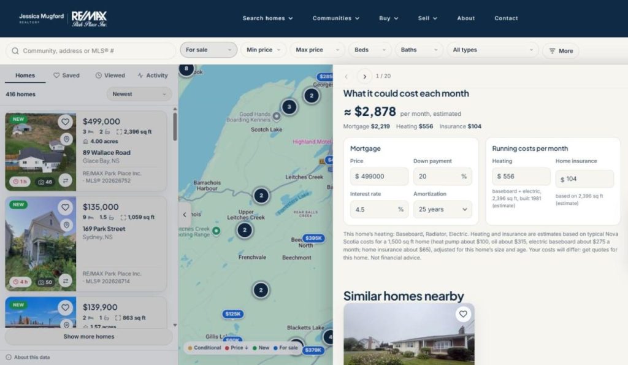Open the Min price dropdown
Viewport: 628px width, 365px height.
[263, 50]
